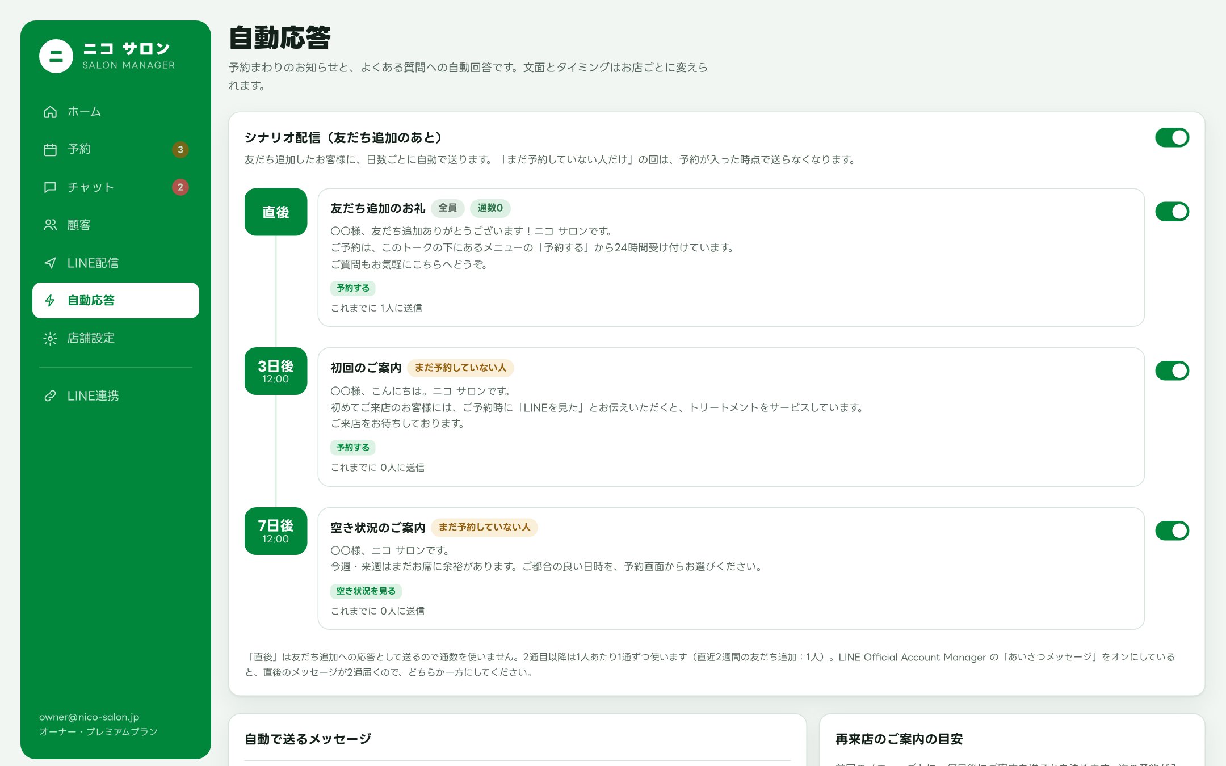
Task: Click the 自動応答 page title
Action: (280, 38)
